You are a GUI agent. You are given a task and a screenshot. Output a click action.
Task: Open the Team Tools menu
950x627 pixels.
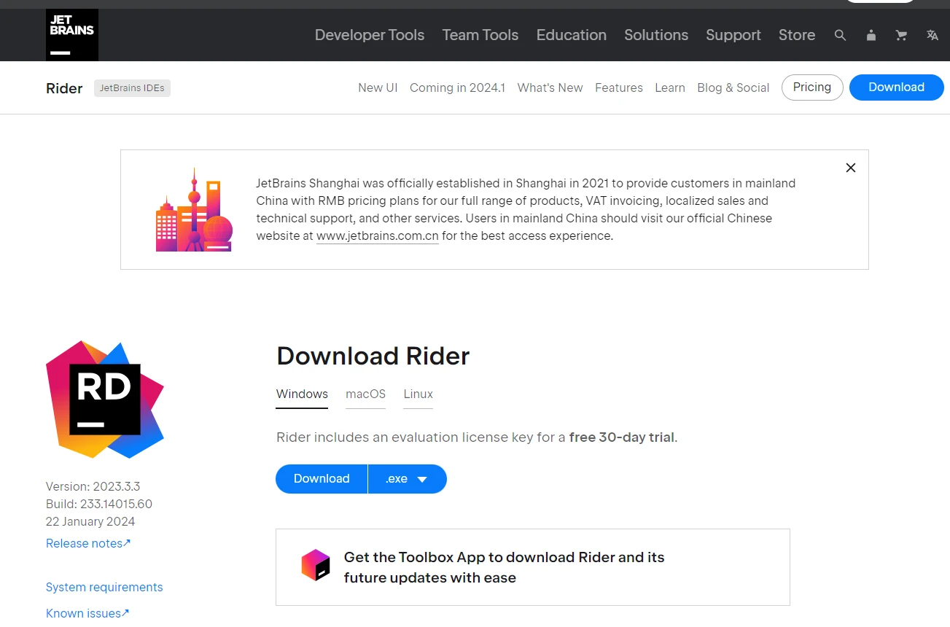[x=480, y=35]
